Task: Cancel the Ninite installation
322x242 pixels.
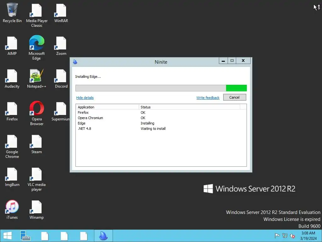Action: click(x=235, y=97)
